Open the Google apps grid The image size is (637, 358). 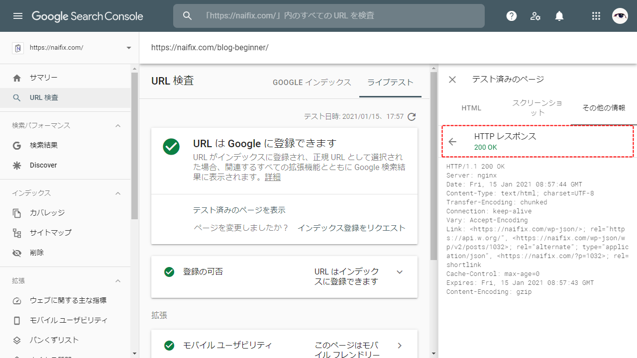point(596,16)
